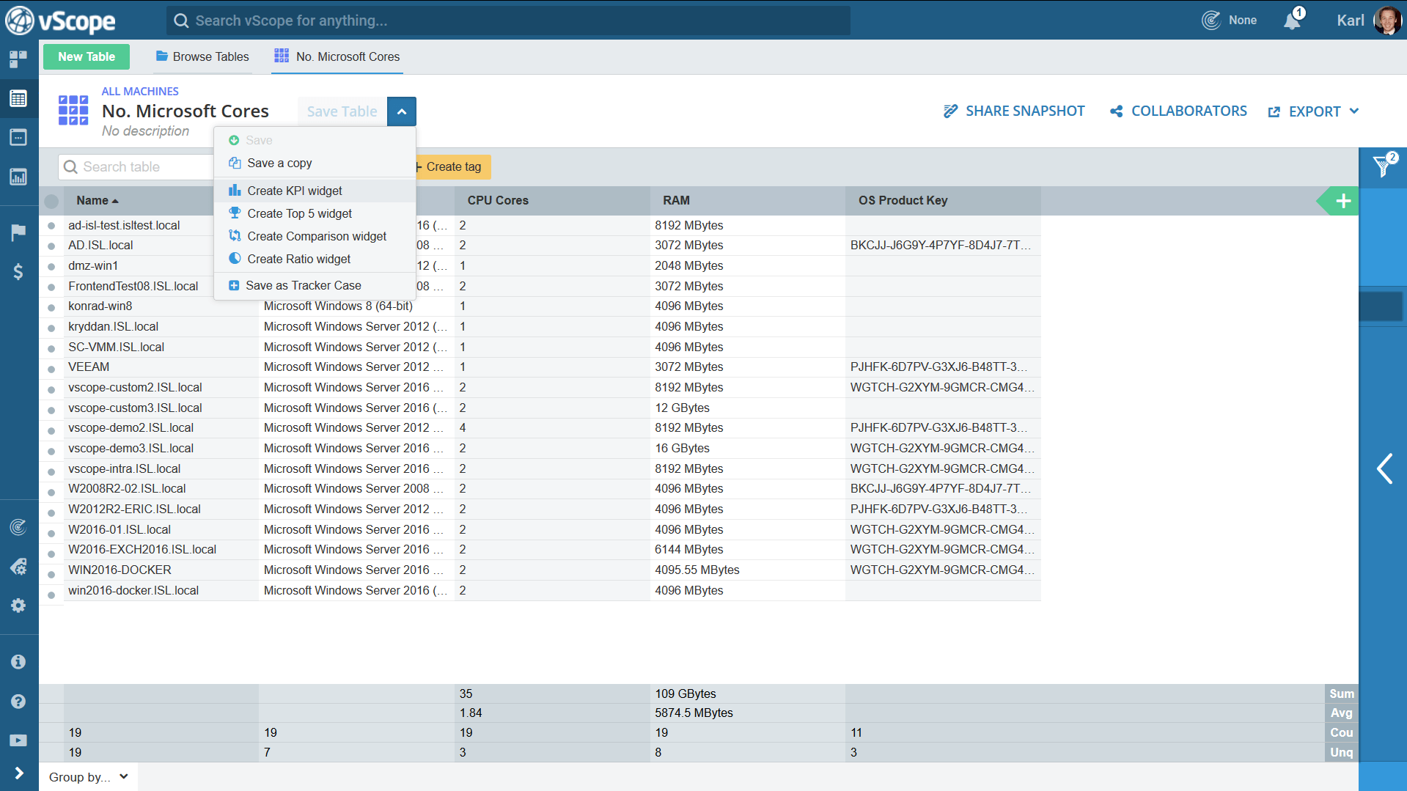1407x791 pixels.
Task: Choose Create Top 5 widget
Action: [x=315, y=213]
